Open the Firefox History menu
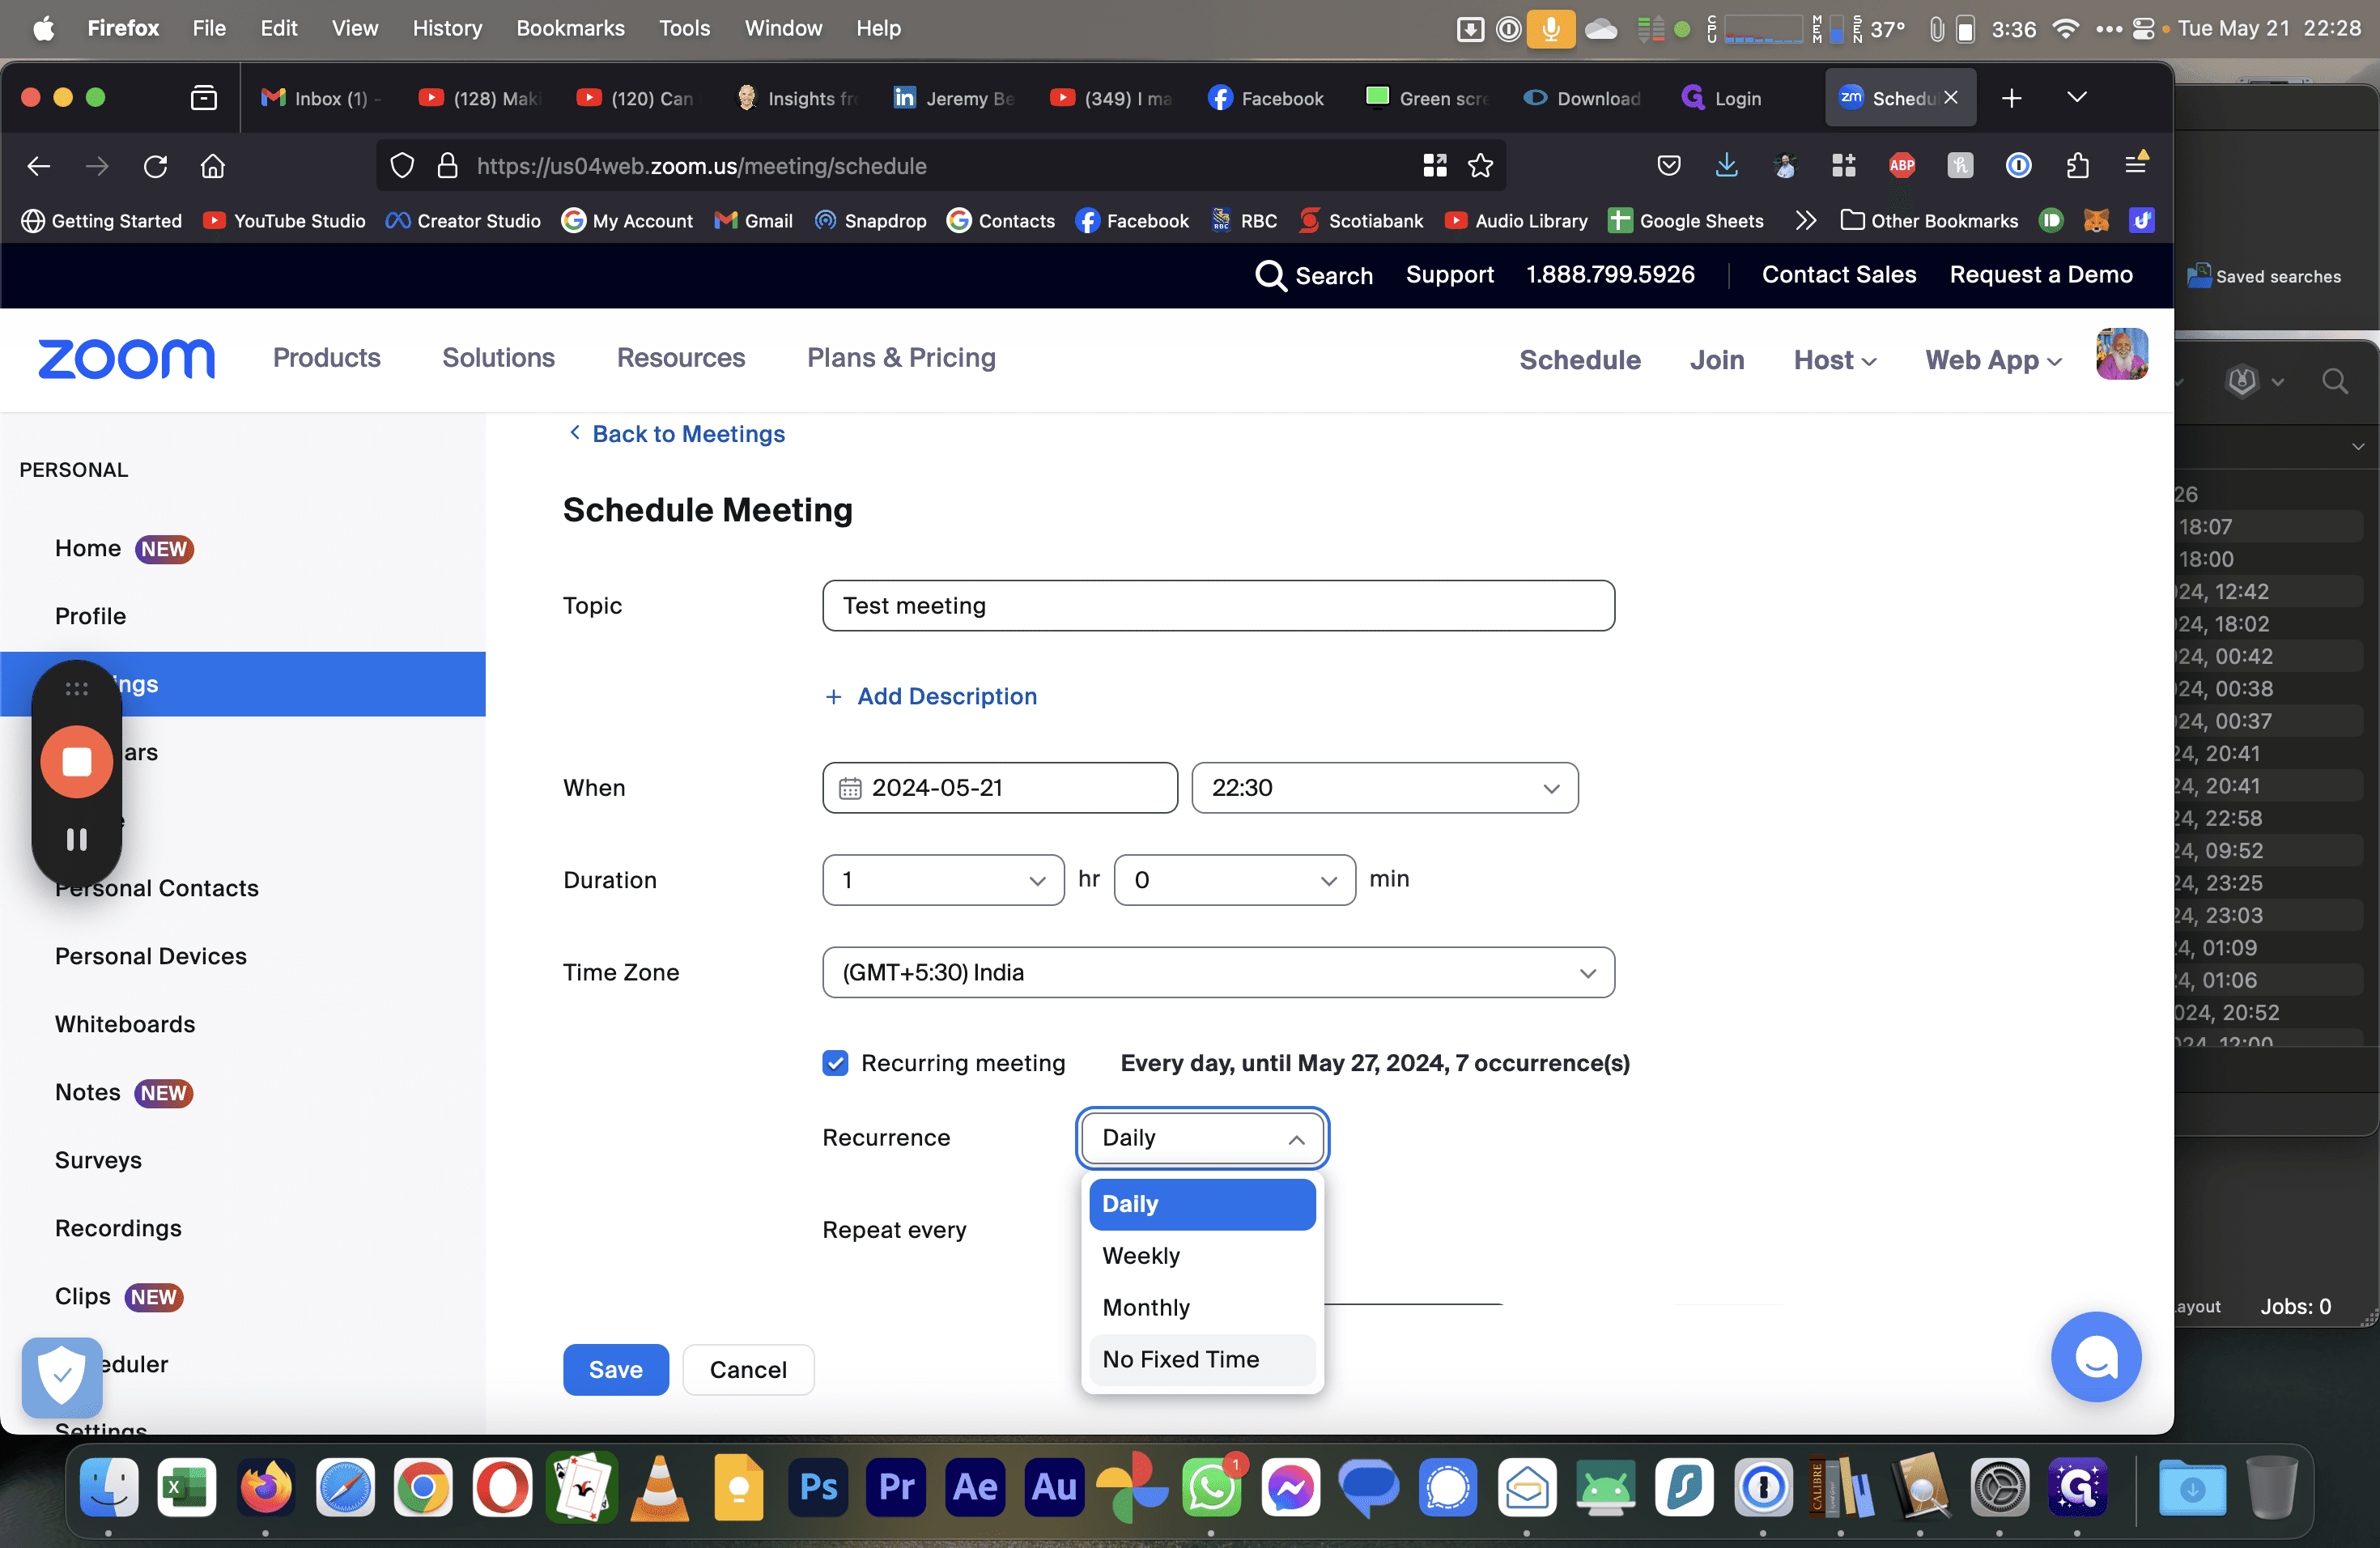 click(x=447, y=28)
